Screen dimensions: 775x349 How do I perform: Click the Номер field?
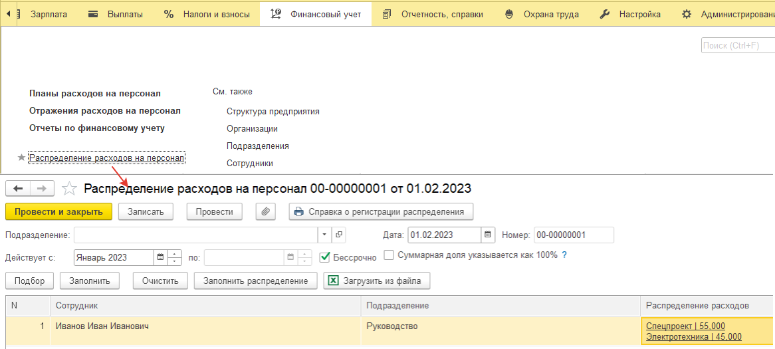click(x=574, y=235)
